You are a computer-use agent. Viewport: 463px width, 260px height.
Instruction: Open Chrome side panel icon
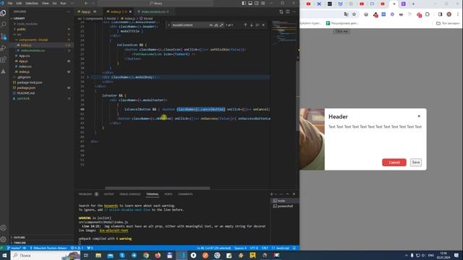pos(441,14)
